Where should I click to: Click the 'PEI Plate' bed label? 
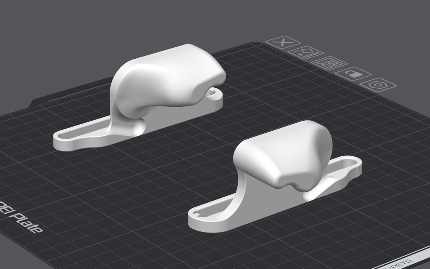pyautogui.click(x=21, y=217)
